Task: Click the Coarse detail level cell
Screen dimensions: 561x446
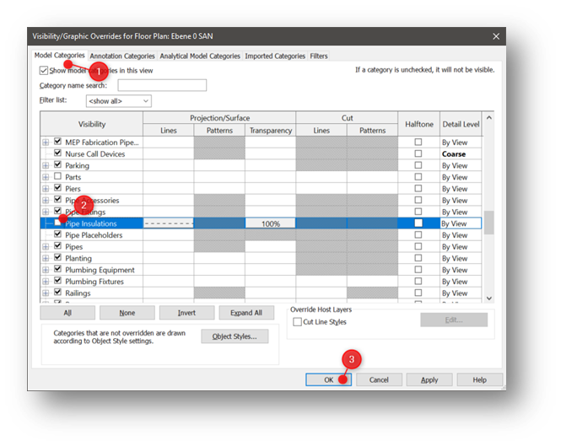Action: 461,153
